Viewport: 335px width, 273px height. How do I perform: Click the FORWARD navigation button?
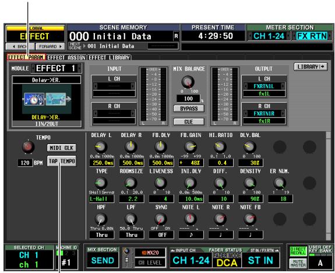tap(50, 46)
